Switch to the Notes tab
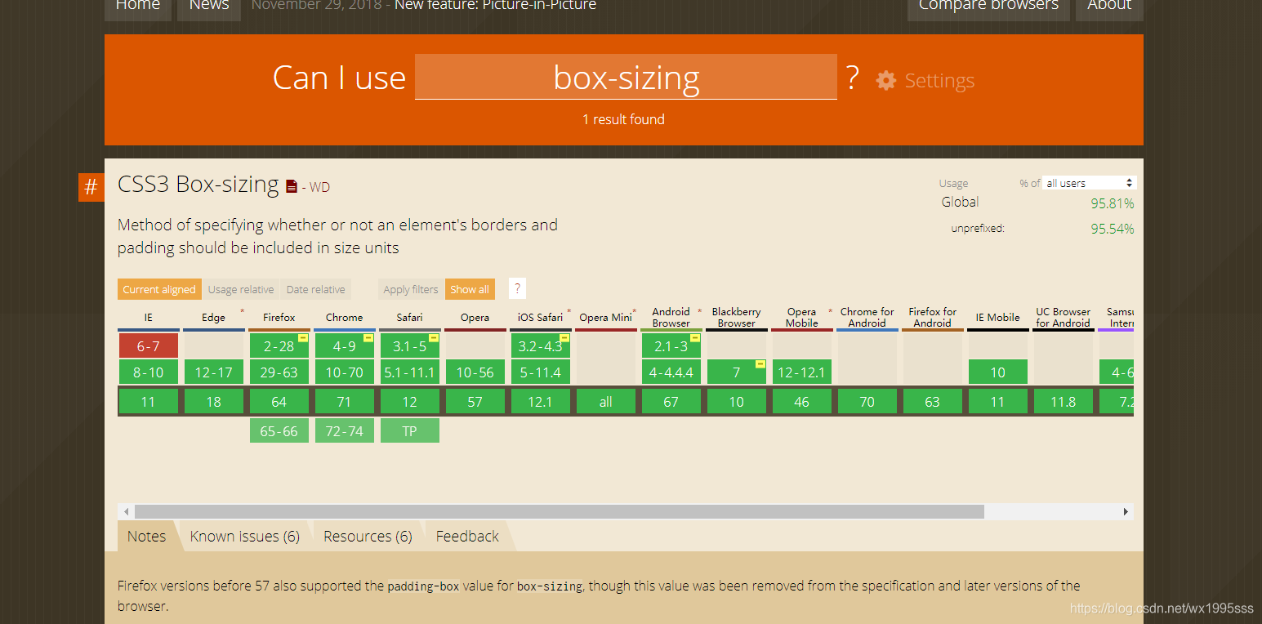The image size is (1262, 624). point(147,536)
